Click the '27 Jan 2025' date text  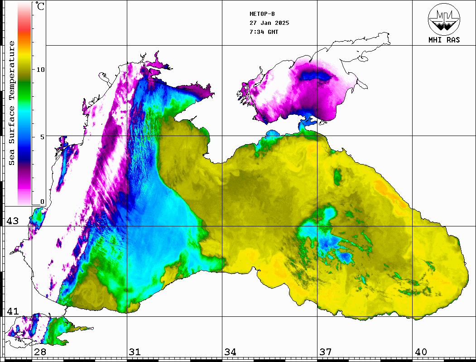coord(269,23)
